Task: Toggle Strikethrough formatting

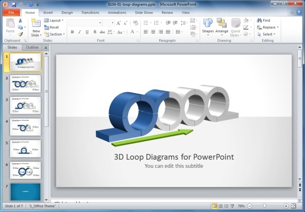Action: (x=102, y=32)
